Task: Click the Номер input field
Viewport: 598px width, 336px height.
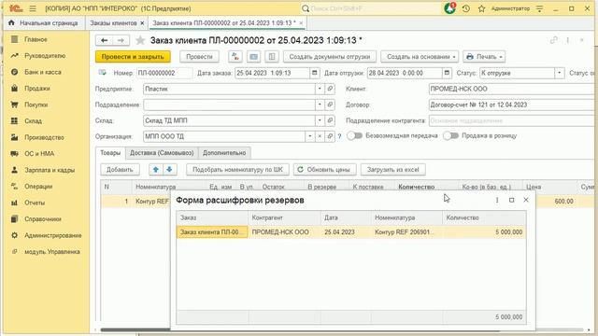Action: coord(164,73)
